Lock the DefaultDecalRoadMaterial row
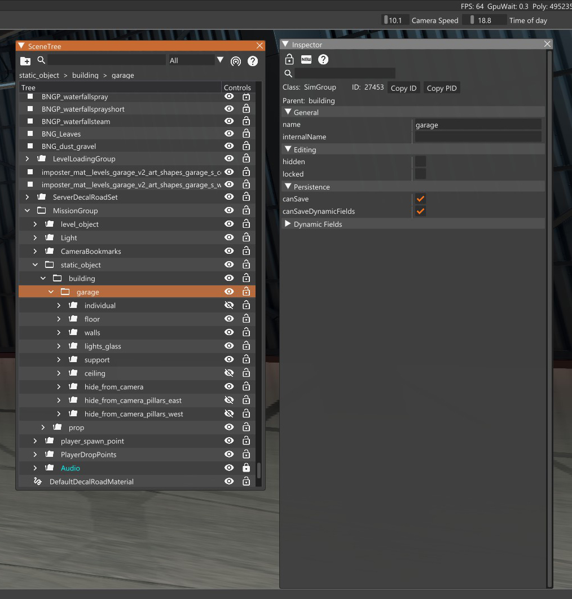The image size is (572, 599). [x=246, y=481]
